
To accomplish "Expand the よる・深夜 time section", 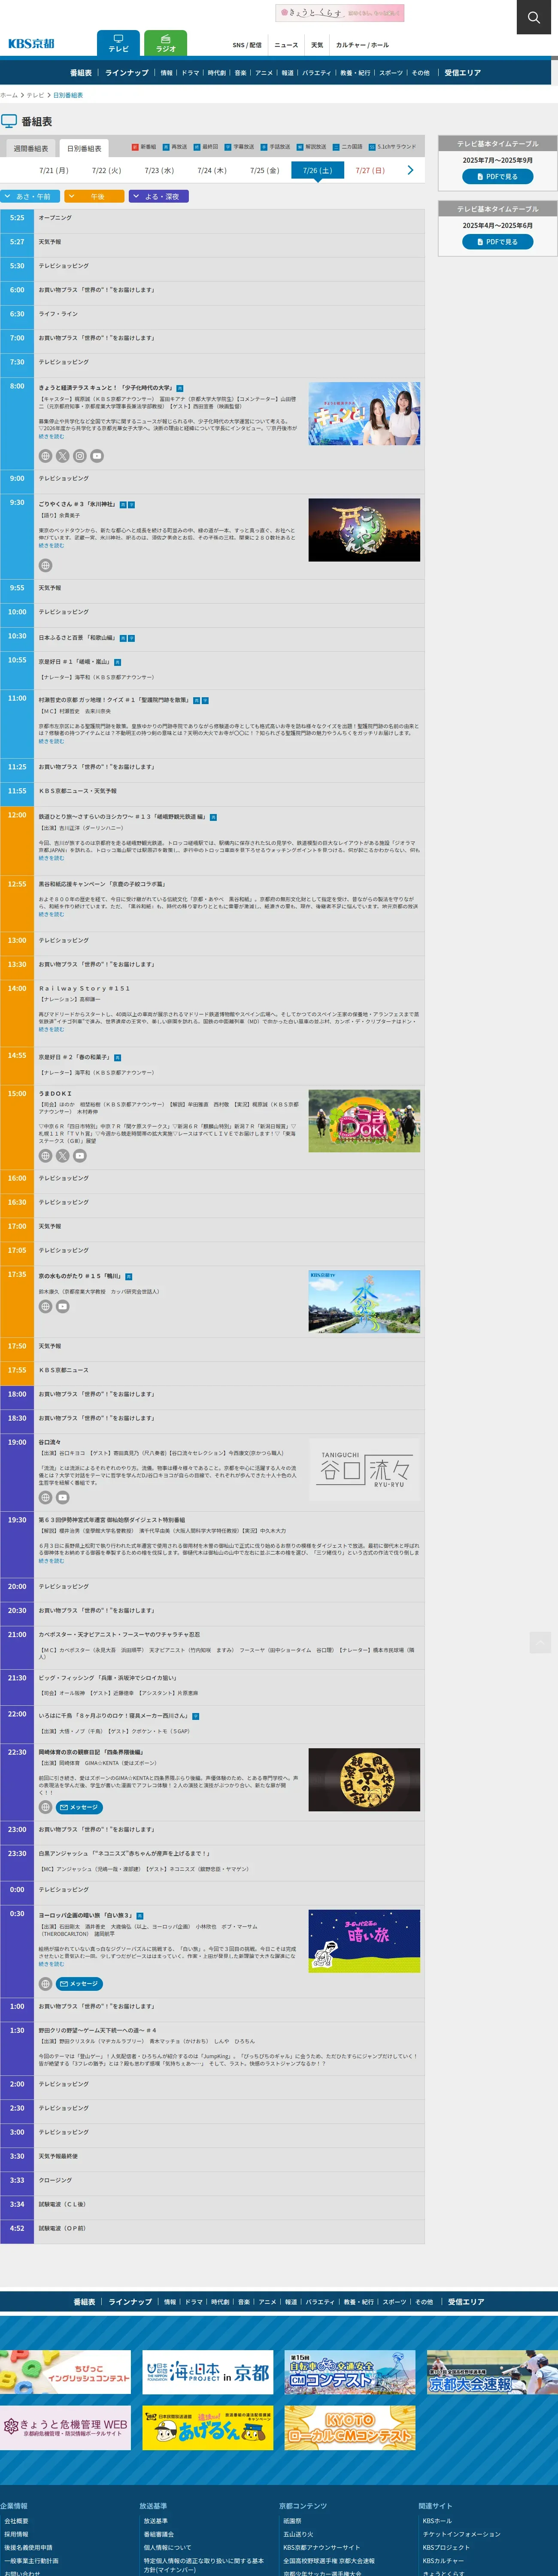I will tap(159, 197).
